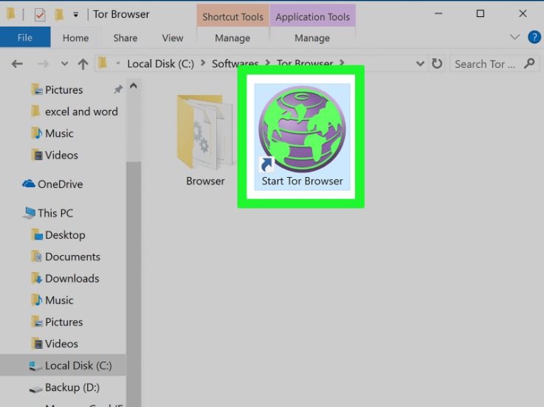Click the Application Tools contextual tab header

[x=312, y=16]
